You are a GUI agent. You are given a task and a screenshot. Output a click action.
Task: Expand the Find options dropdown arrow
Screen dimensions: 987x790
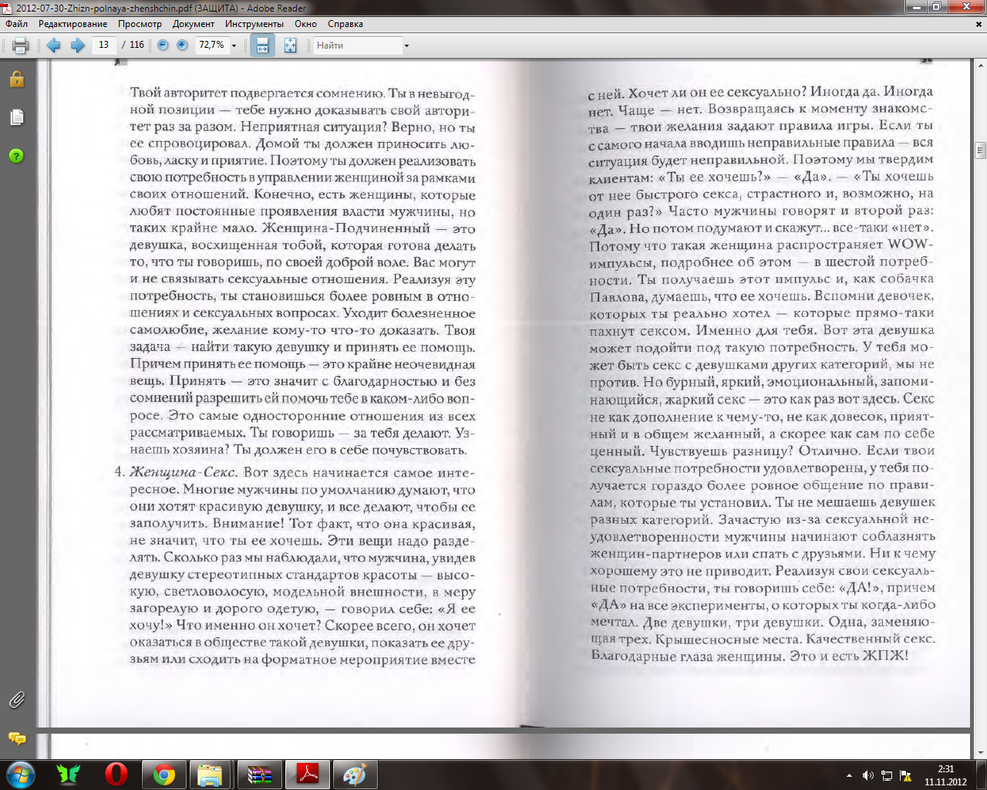click(x=406, y=46)
